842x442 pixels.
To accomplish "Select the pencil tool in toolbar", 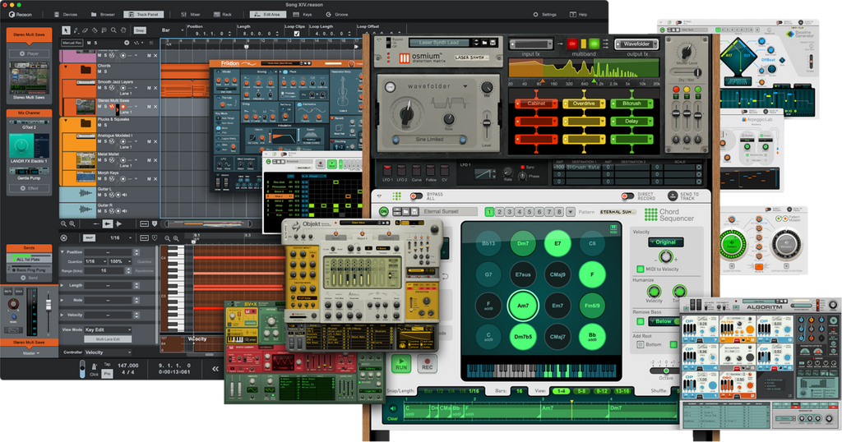I will pyautogui.click(x=76, y=30).
